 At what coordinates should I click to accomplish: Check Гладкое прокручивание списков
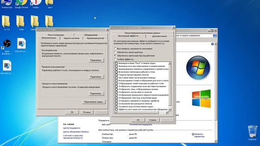pyautogui.click(x=117, y=75)
